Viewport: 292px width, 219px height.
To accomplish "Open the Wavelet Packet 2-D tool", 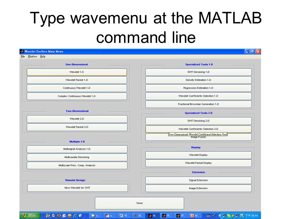I will point(77,127).
